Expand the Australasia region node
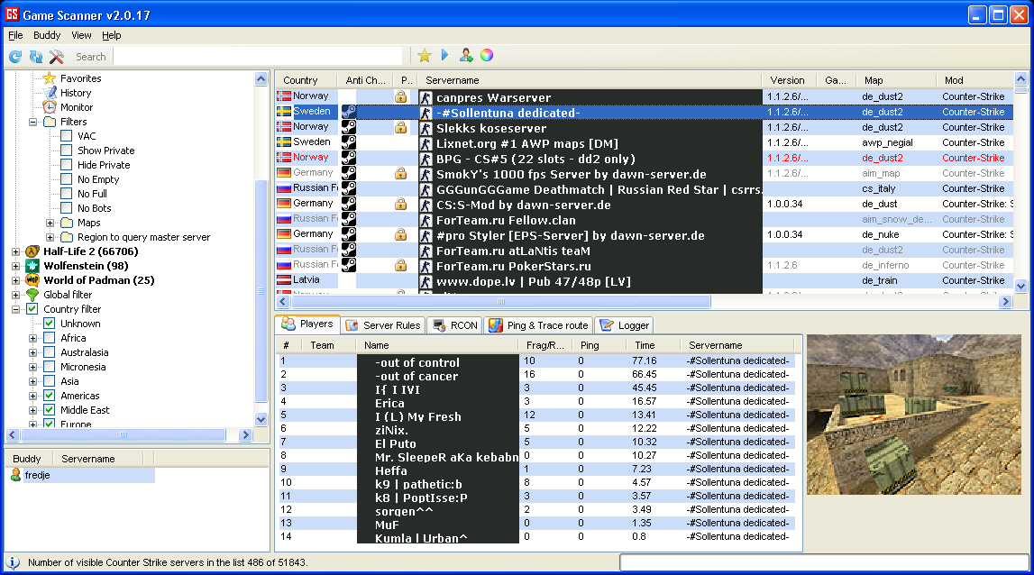This screenshot has height=575, width=1034. [33, 352]
